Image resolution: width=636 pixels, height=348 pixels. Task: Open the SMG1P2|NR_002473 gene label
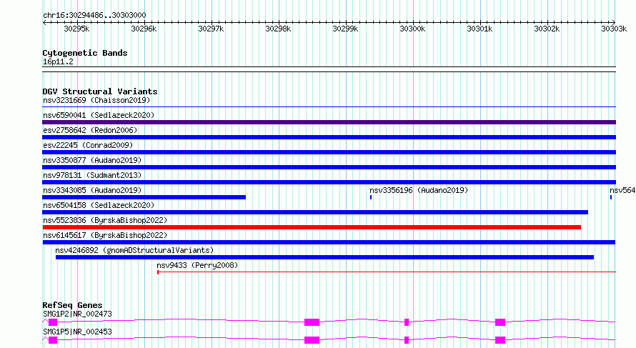(x=77, y=314)
